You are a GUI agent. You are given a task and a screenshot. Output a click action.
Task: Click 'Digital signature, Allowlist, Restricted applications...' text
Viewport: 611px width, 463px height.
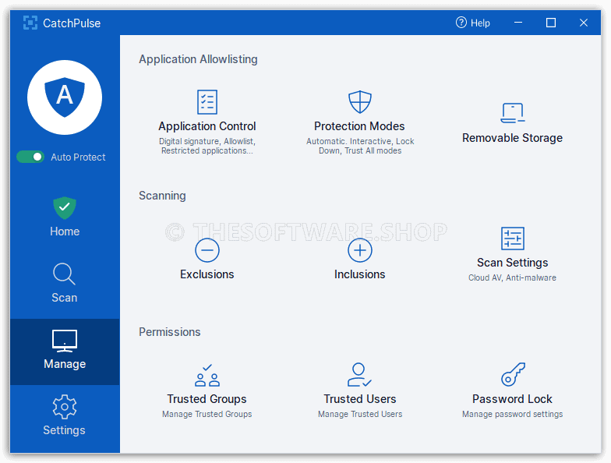[207, 146]
